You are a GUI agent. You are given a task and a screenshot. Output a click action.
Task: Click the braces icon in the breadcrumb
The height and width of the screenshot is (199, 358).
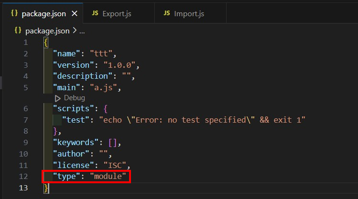point(18,30)
